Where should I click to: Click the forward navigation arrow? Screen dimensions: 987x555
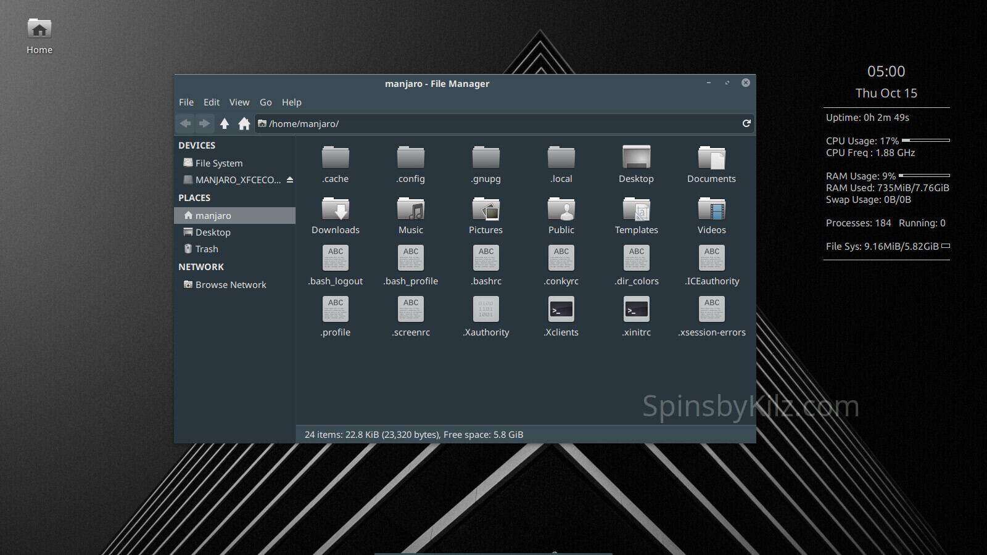point(204,123)
